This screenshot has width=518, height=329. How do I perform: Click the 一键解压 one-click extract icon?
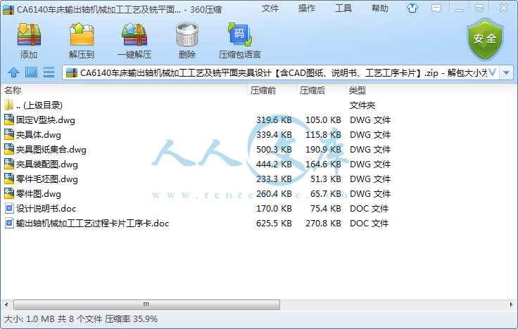[x=134, y=34]
